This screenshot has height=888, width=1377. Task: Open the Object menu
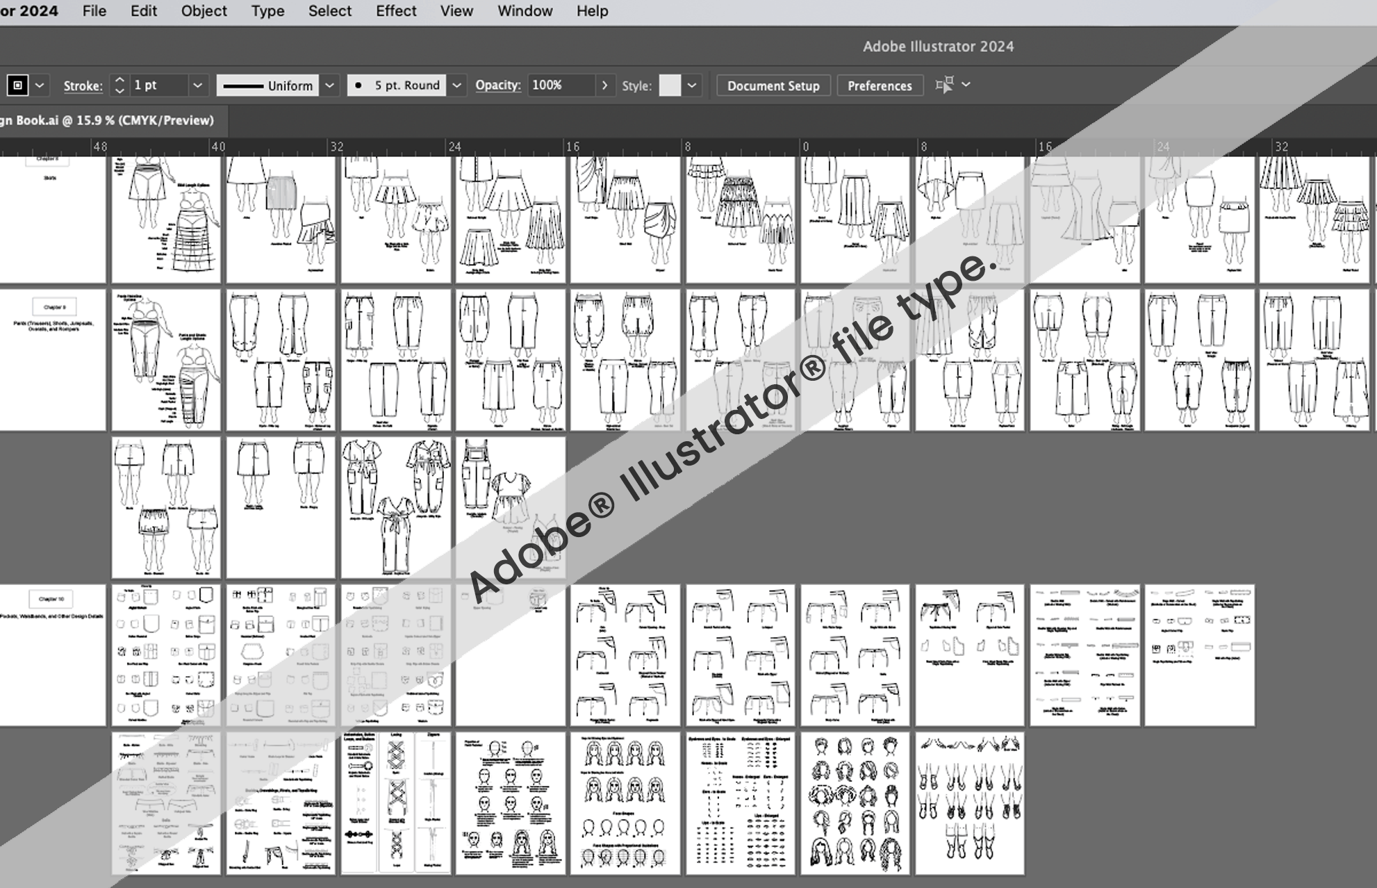204,11
